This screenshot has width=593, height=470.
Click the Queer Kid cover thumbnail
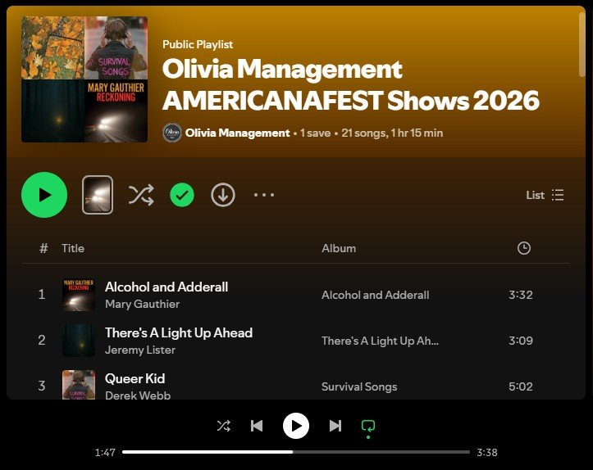tap(79, 385)
